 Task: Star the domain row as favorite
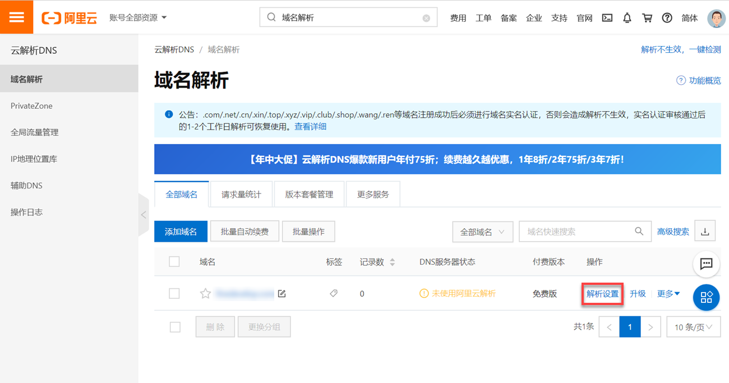pos(206,293)
